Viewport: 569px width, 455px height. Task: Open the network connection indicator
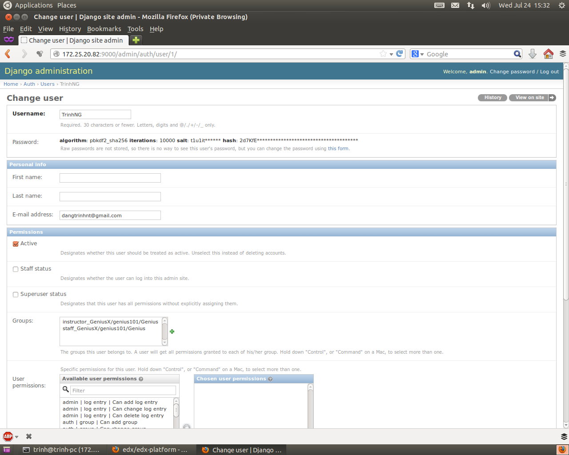470,5
